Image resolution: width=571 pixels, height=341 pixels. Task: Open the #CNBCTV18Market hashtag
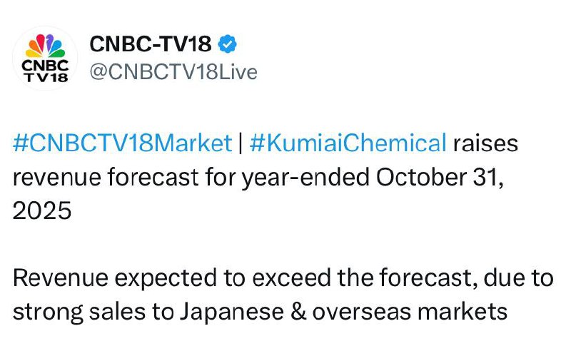[123, 143]
